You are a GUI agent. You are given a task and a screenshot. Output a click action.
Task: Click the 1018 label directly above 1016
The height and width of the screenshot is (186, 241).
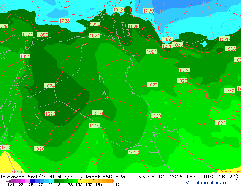coord(97,113)
